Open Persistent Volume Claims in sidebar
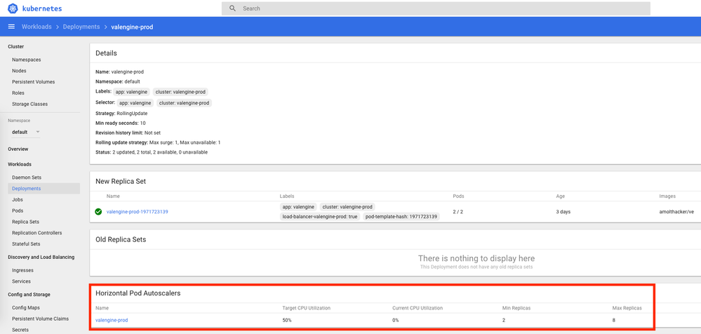The image size is (701, 334). 40,319
